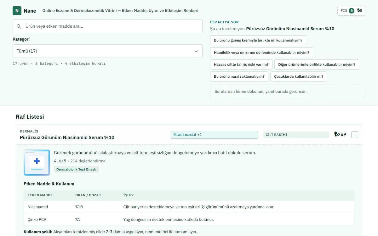Click the search magnifier icon
The width and height of the screenshot is (378, 236).
19,26
